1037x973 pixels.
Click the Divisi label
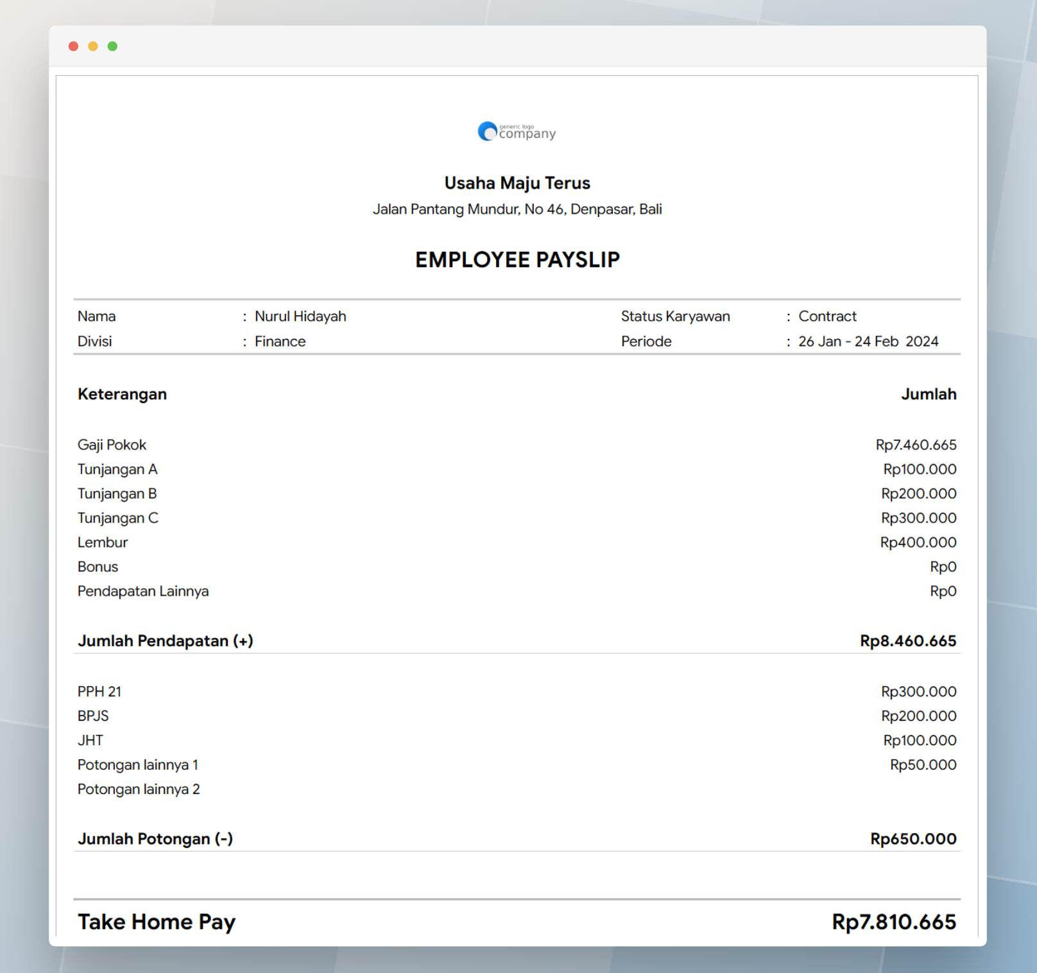[x=95, y=341]
